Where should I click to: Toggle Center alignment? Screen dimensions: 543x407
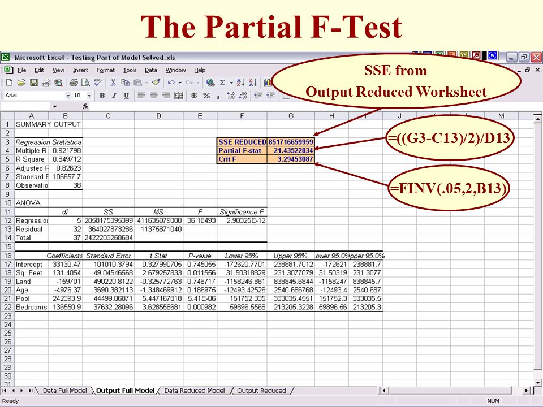154,96
